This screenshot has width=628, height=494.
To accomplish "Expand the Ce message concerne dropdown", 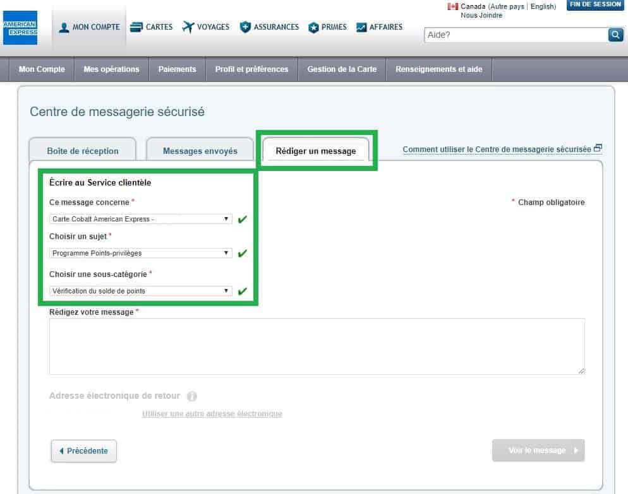I will click(141, 219).
